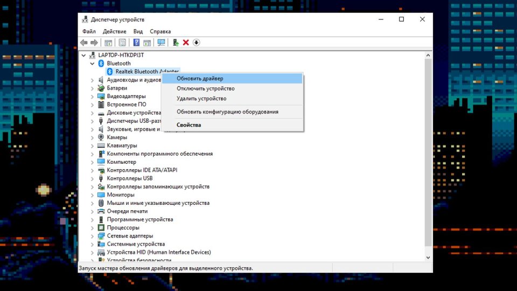Screen dimensions: 517x291
Task: Select the Процессоры tree item
Action: point(123,228)
